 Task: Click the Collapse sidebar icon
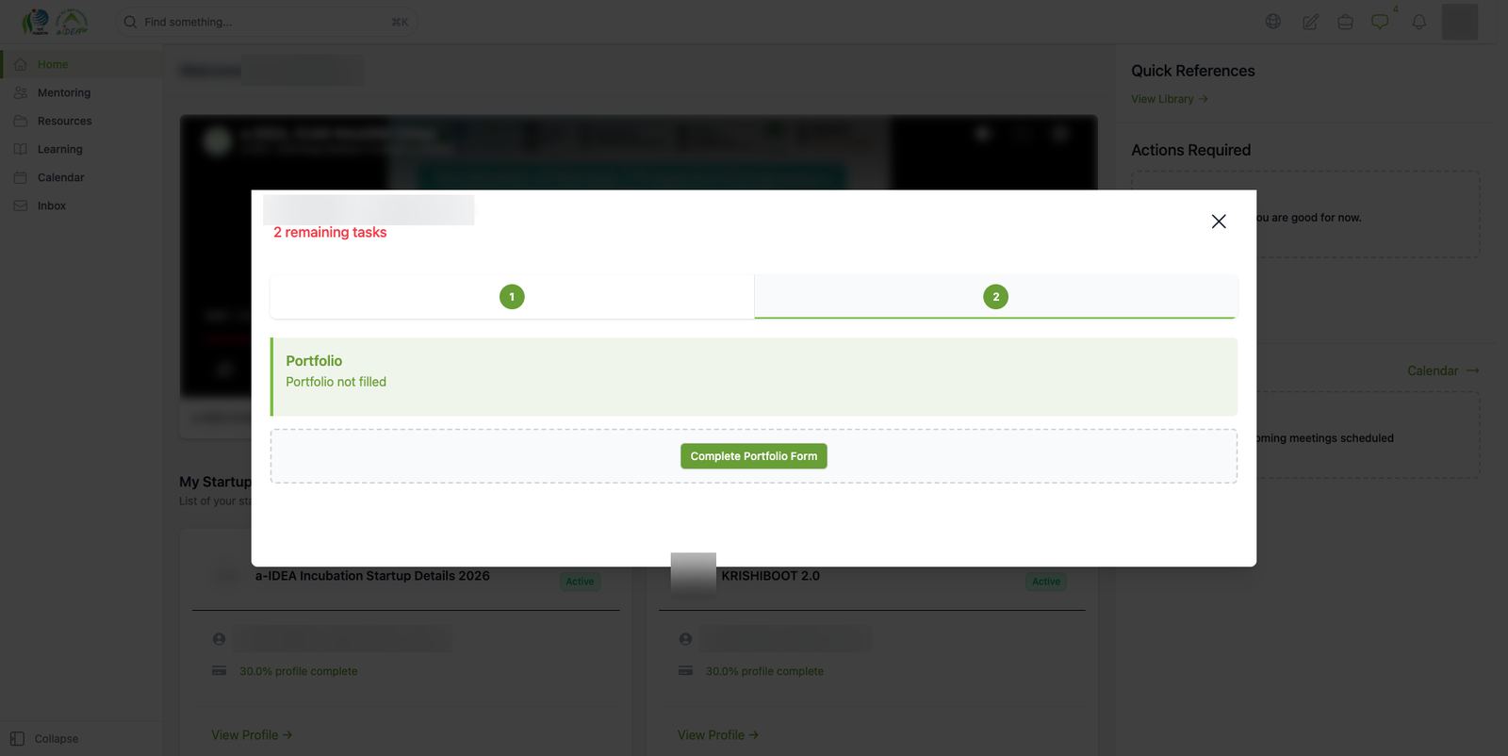pos(18,738)
